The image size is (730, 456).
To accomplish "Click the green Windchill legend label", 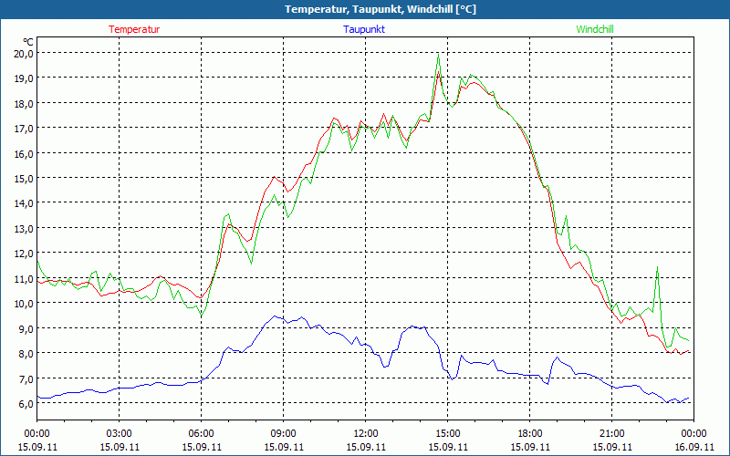I will [595, 29].
